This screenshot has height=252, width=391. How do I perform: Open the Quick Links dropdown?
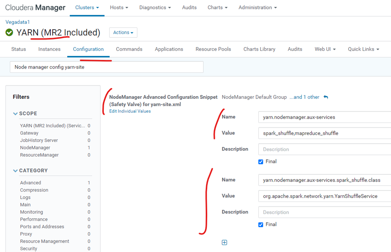(363, 49)
